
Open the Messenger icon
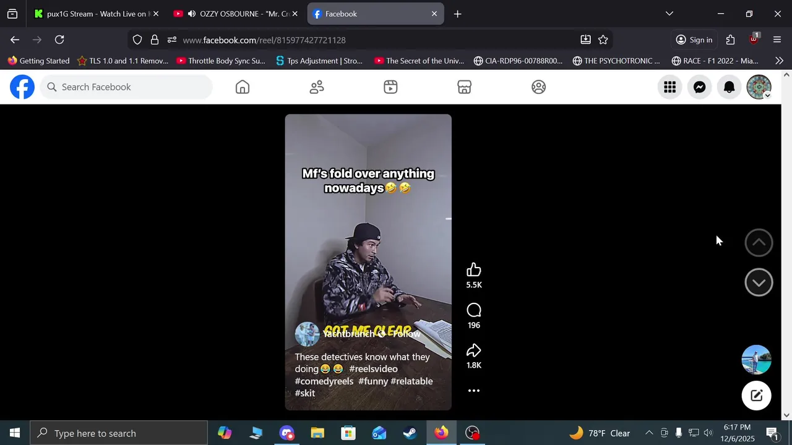click(x=700, y=87)
